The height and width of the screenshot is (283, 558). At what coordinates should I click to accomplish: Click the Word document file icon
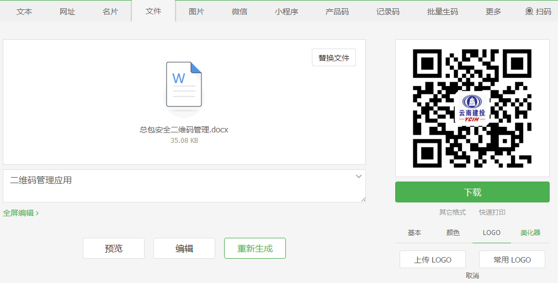point(184,86)
